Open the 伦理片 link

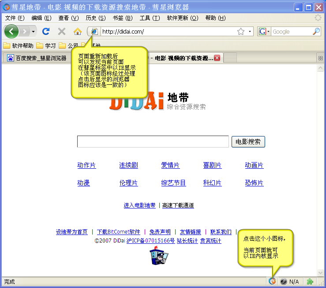pyautogui.click(x=128, y=182)
